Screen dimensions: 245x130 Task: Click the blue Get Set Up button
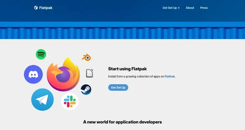click(x=118, y=88)
